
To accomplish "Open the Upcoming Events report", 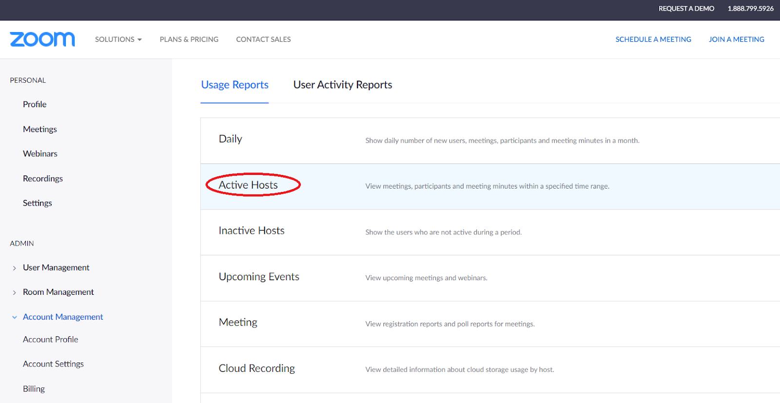I will (259, 277).
